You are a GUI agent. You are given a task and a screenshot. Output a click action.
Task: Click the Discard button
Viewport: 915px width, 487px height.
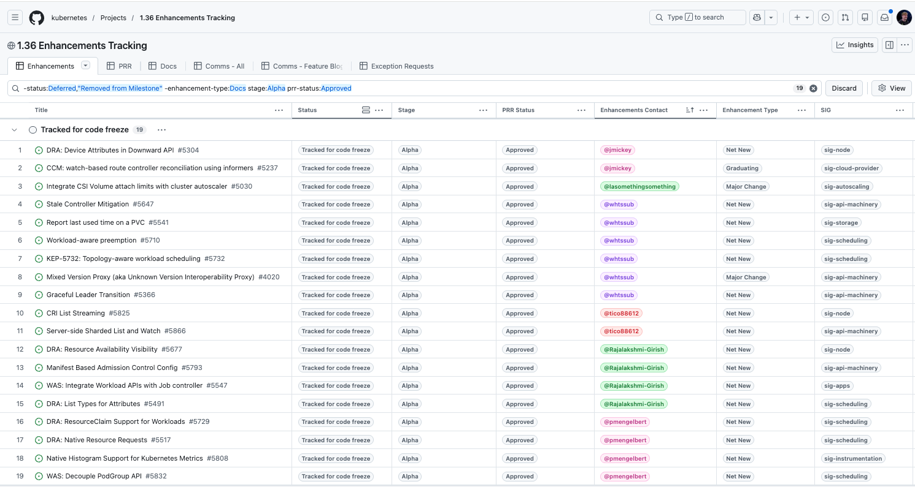pyautogui.click(x=844, y=88)
